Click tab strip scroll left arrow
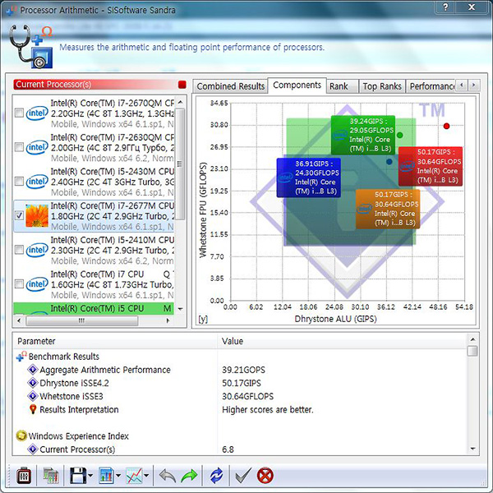This screenshot has width=493, height=493. point(462,85)
